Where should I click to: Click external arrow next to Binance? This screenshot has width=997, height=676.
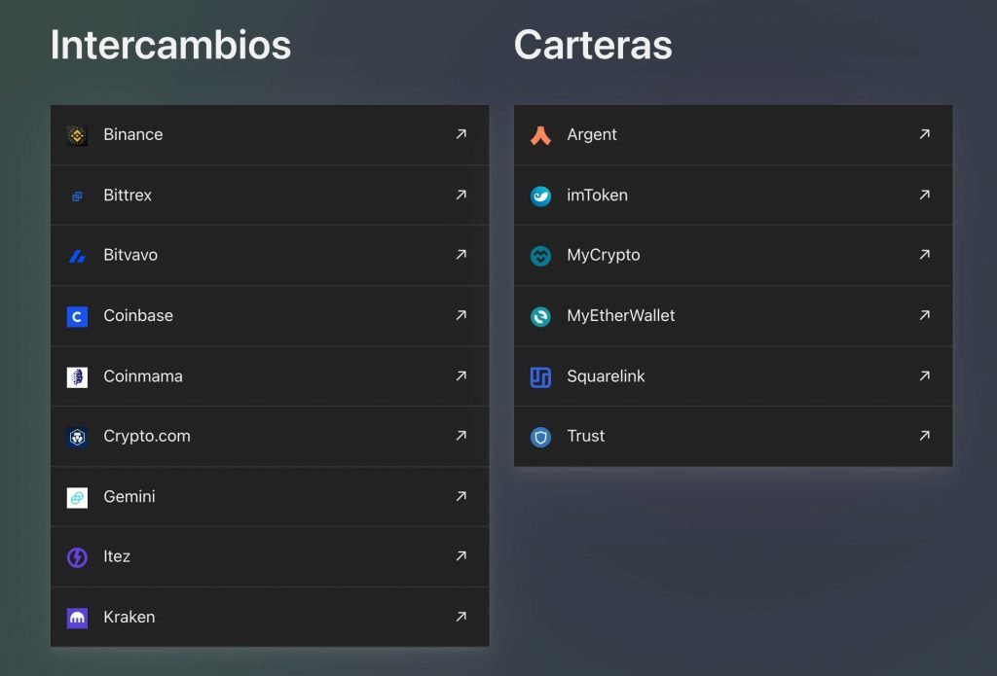(461, 134)
